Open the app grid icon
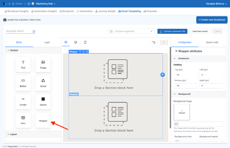 [x=29, y=4]
